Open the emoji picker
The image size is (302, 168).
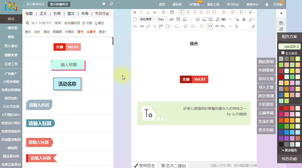pyautogui.click(x=186, y=26)
